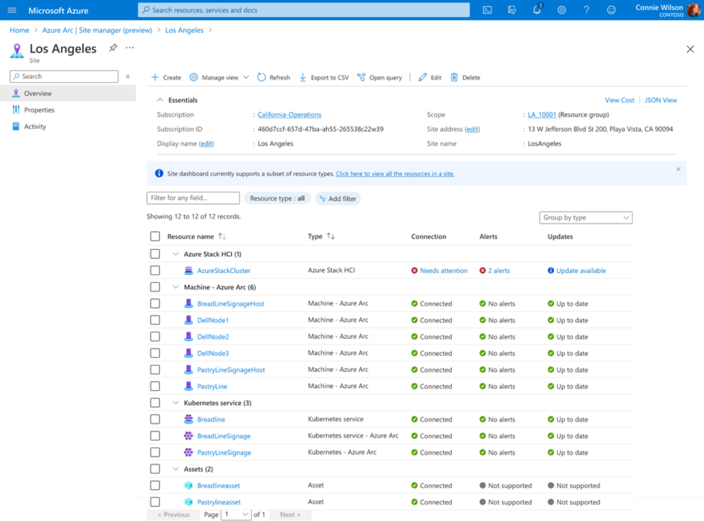
Task: Click the Filter for any field box
Action: pos(193,198)
